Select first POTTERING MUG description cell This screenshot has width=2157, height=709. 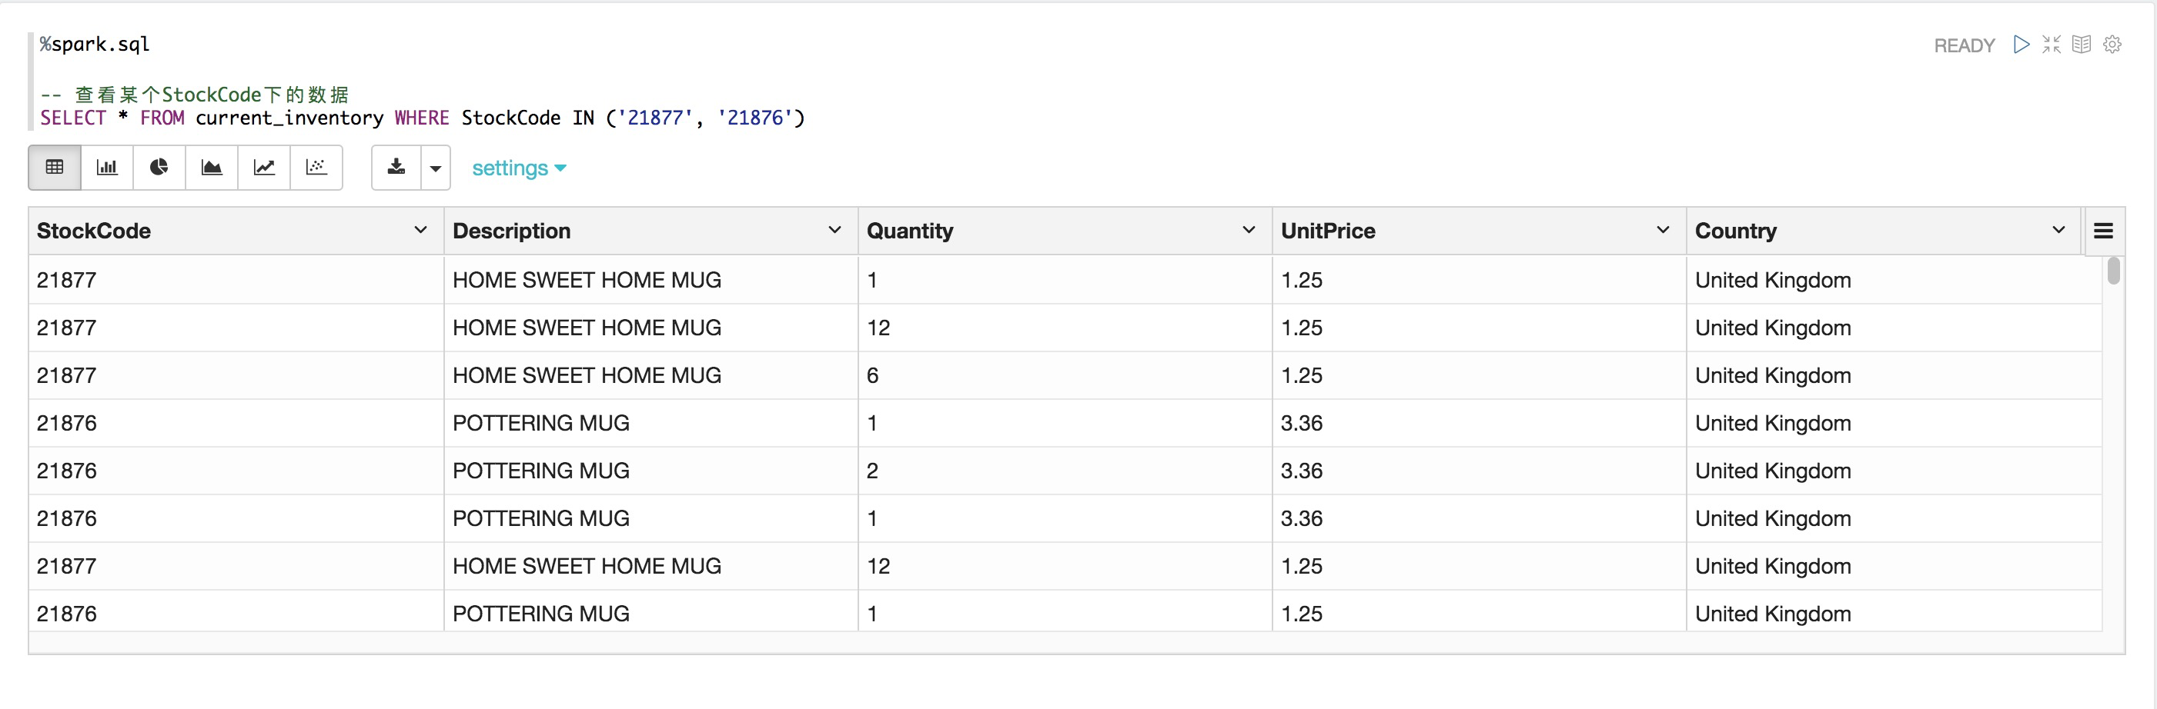pos(650,422)
